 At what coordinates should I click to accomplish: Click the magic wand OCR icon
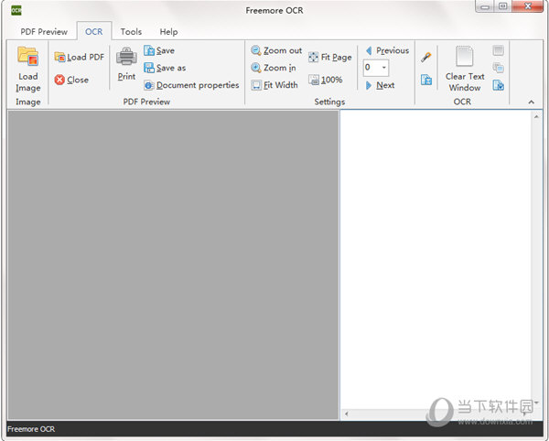pyautogui.click(x=425, y=57)
